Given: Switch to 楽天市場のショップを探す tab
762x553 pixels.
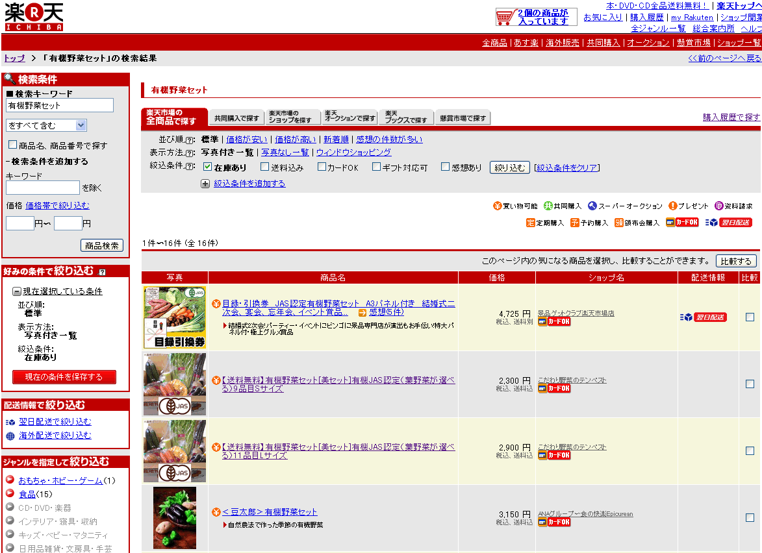Looking at the screenshot, I should (x=293, y=117).
